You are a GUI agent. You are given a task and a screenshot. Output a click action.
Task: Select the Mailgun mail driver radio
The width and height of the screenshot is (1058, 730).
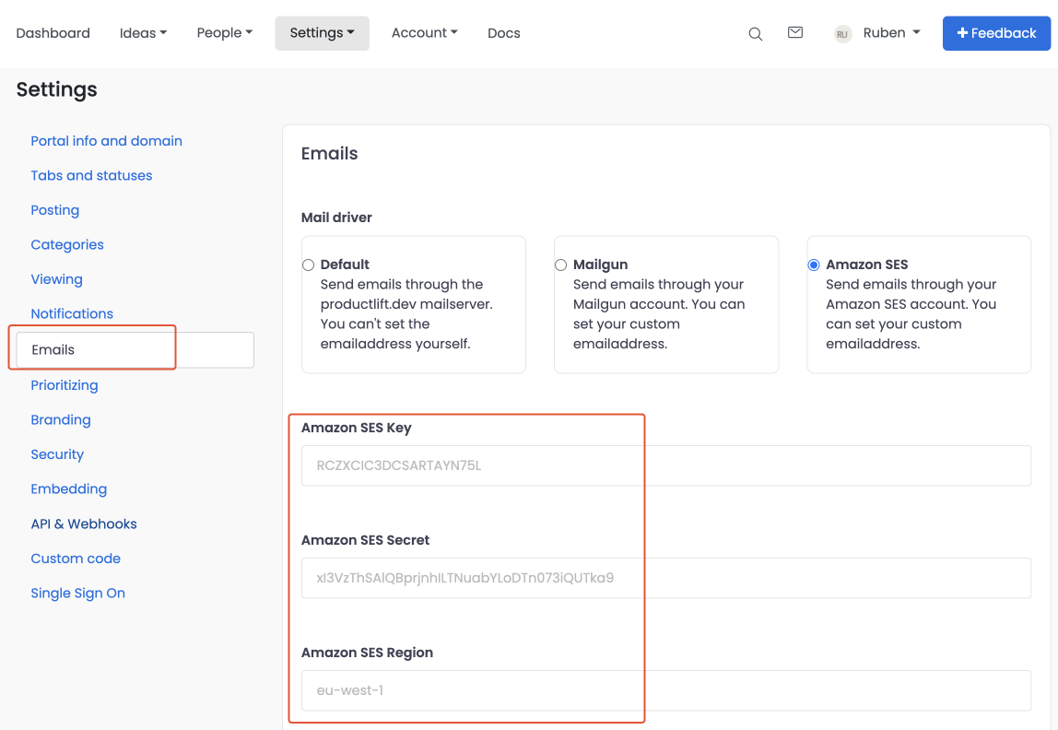tap(561, 265)
